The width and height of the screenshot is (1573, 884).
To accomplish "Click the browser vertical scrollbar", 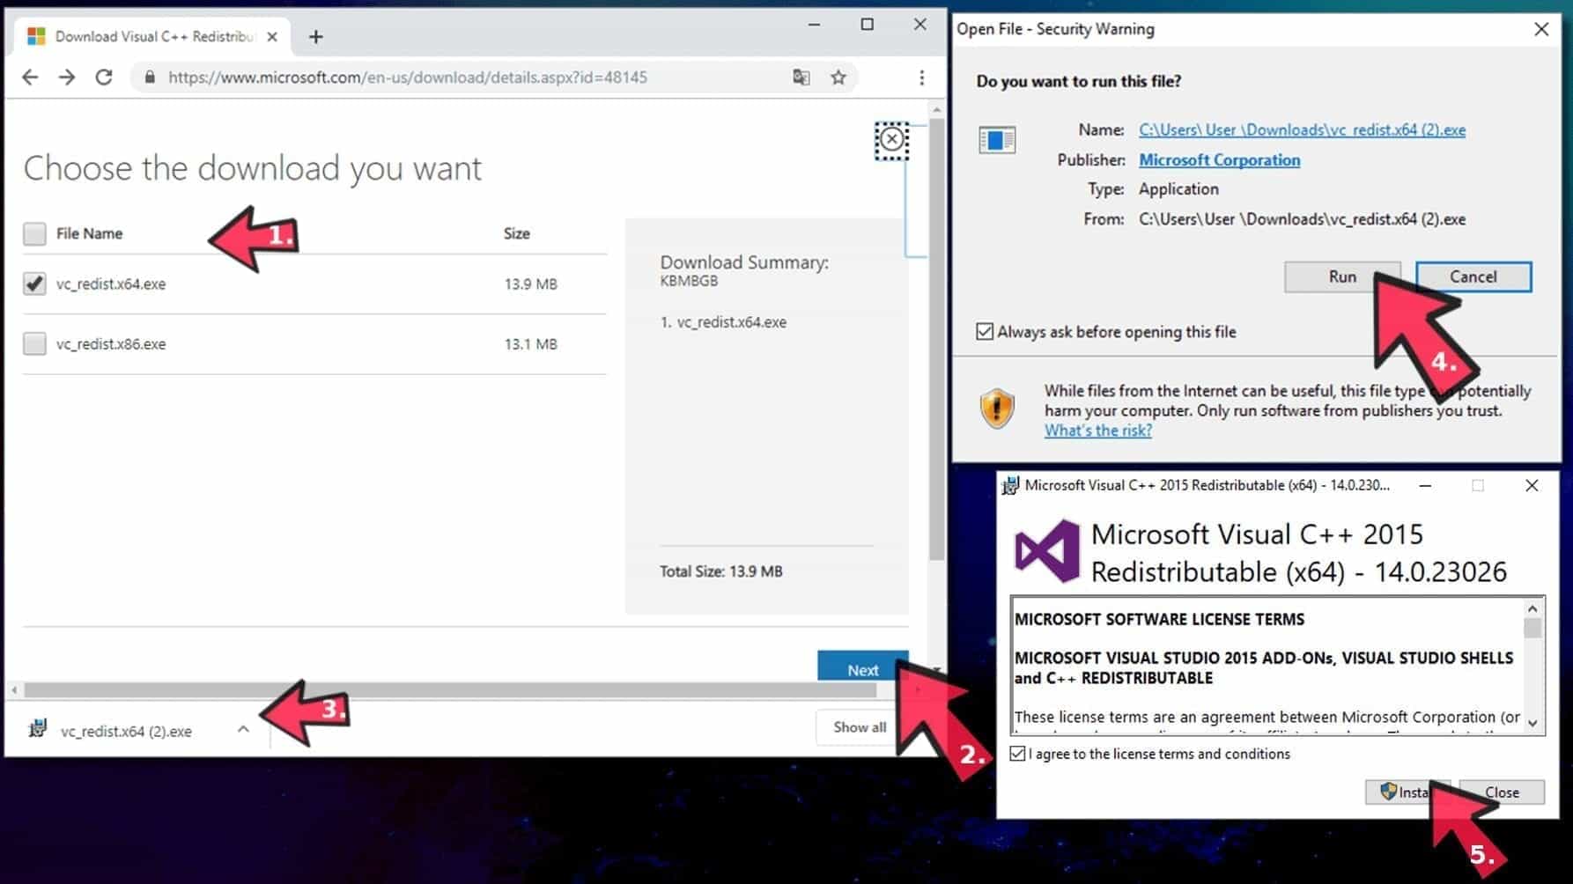I will click(936, 339).
